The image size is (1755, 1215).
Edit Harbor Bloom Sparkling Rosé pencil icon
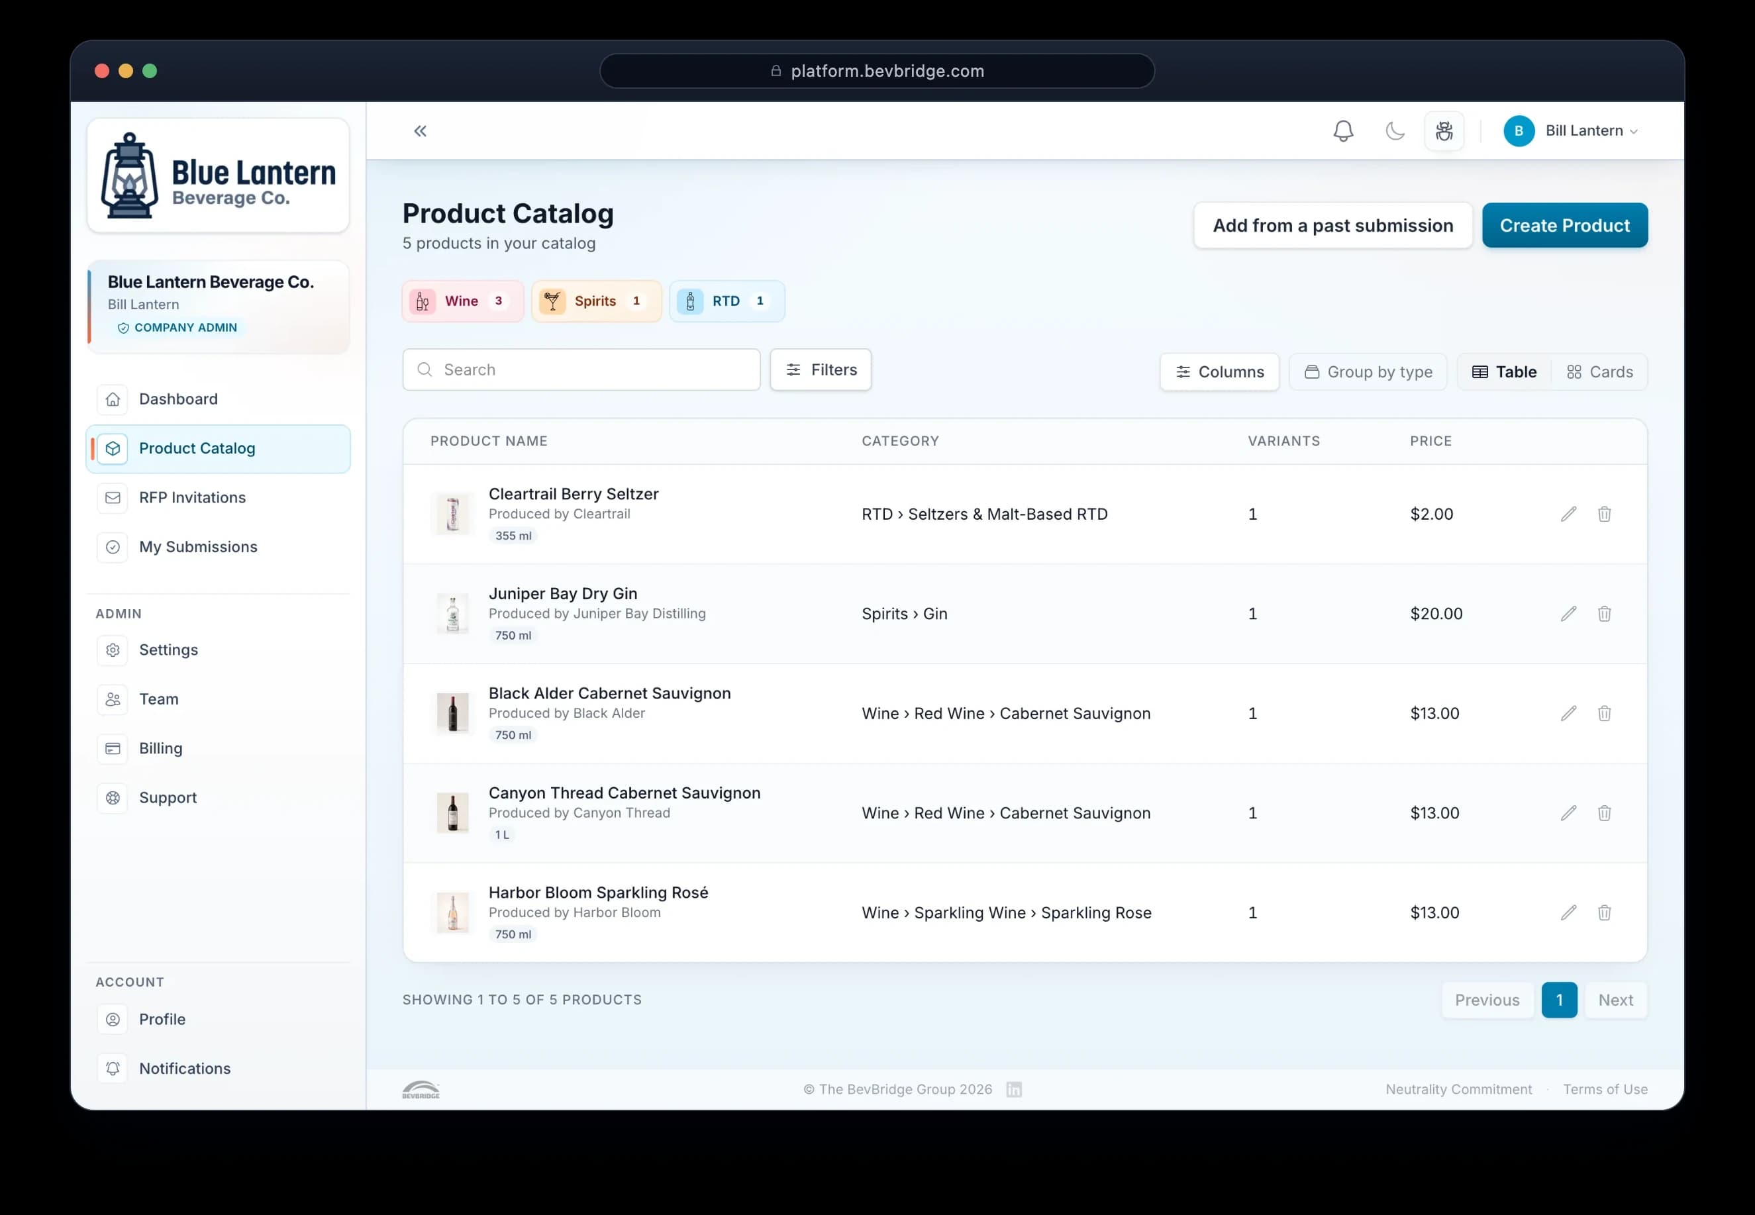(x=1568, y=912)
